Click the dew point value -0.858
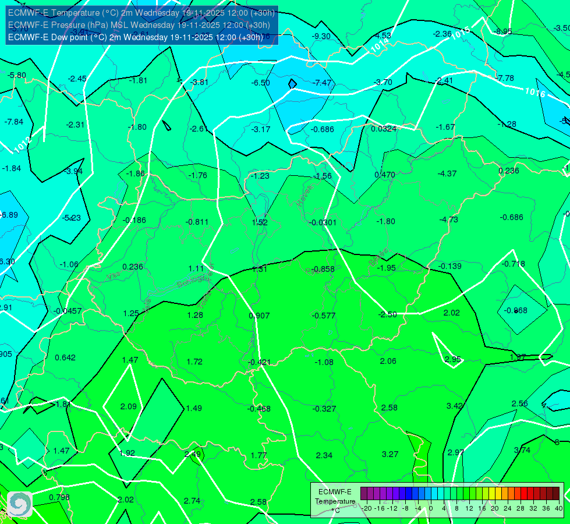Screen dimensions: 570x524 (323, 269)
